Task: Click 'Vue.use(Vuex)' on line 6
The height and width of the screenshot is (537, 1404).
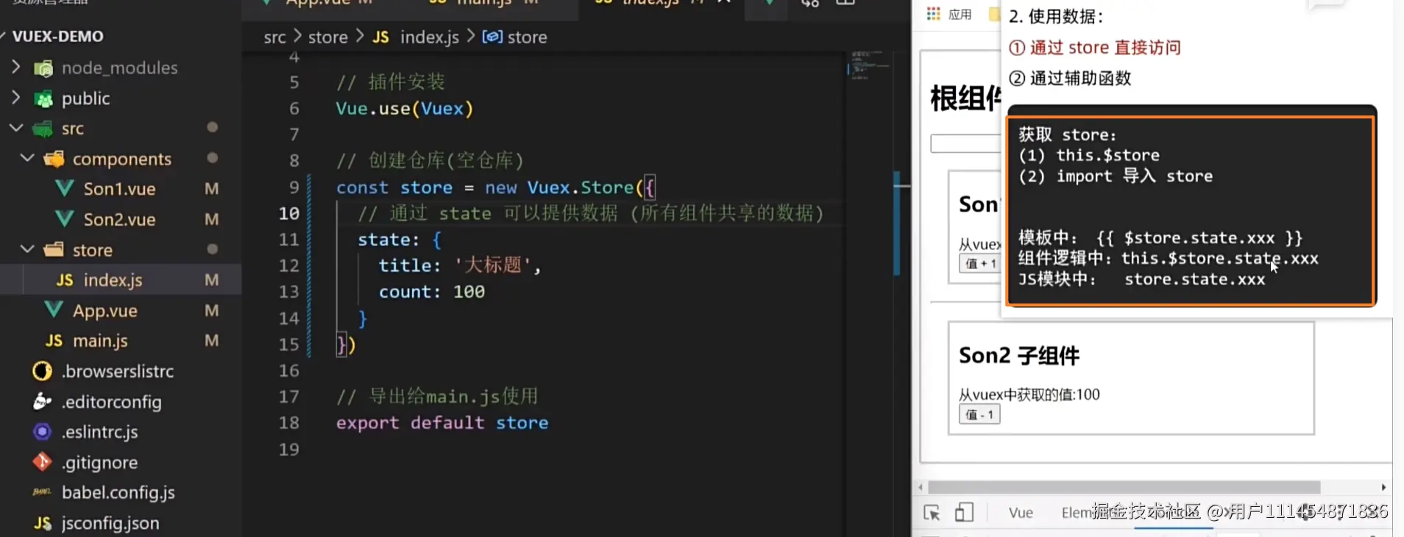Action: 405,109
